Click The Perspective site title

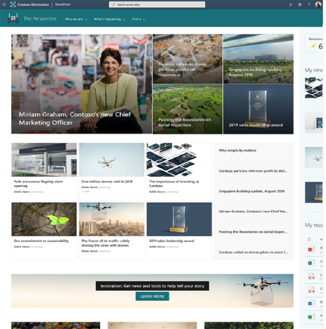pos(40,19)
